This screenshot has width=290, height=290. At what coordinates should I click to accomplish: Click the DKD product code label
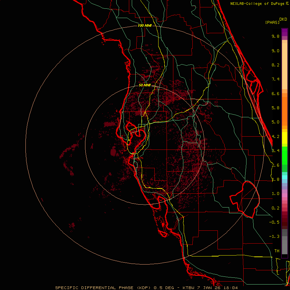tap(283, 19)
